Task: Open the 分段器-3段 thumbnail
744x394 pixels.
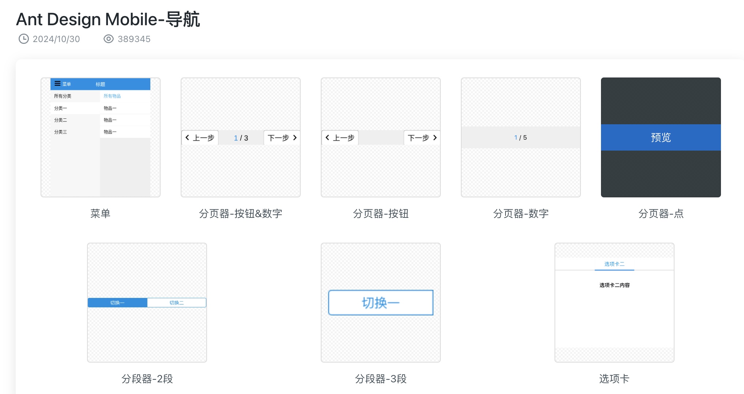Action: [381, 303]
